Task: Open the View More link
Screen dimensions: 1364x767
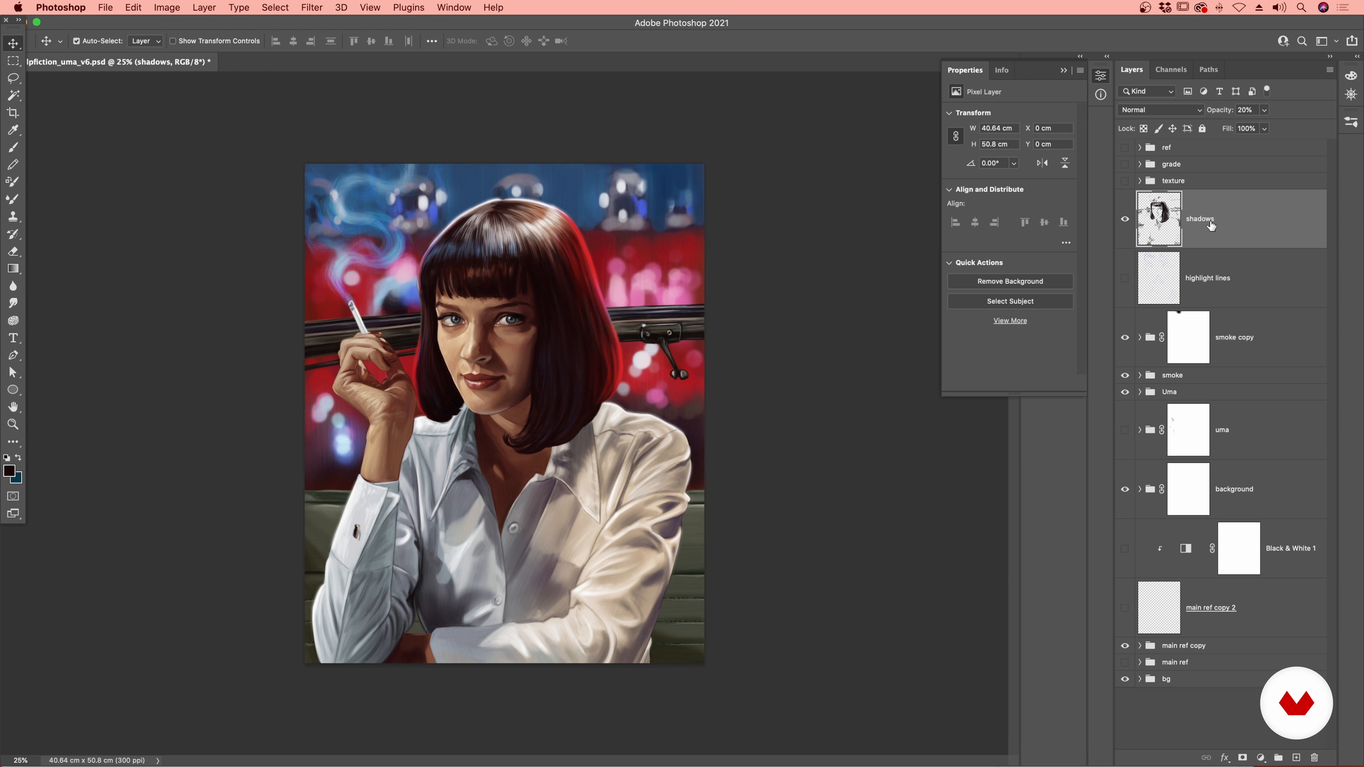Action: (1010, 320)
